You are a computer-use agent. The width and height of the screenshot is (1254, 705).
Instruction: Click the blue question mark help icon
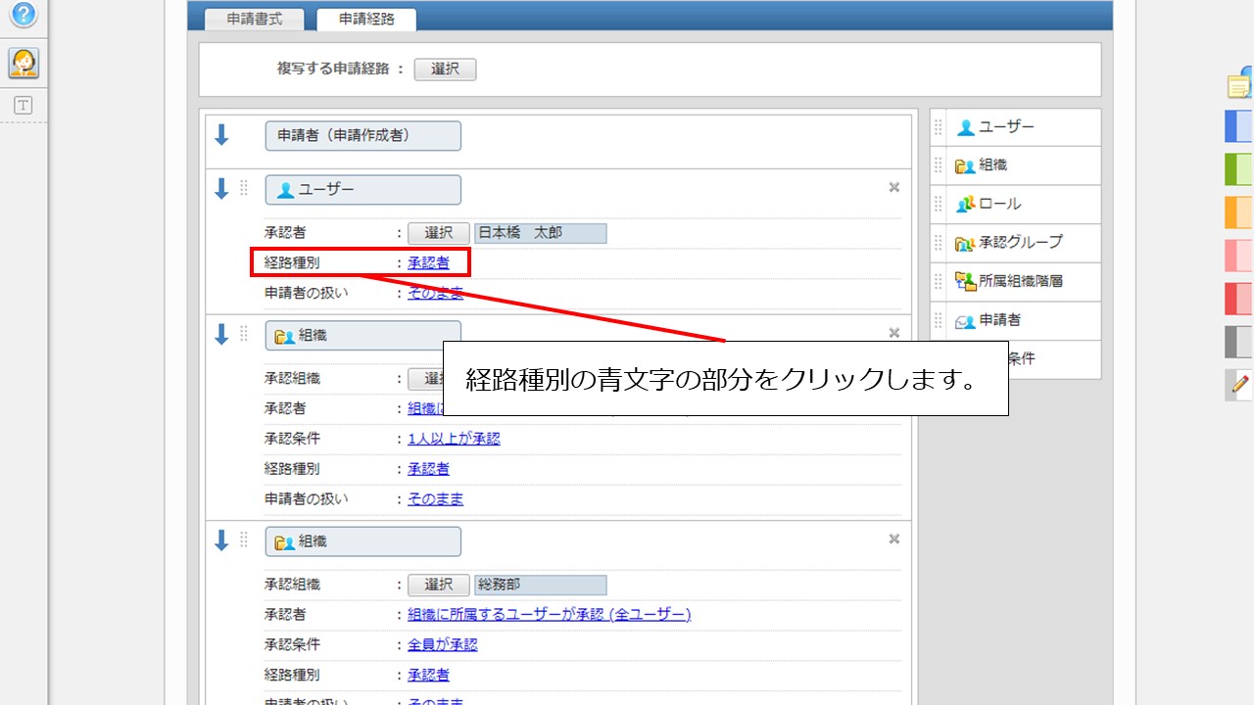coord(23,14)
